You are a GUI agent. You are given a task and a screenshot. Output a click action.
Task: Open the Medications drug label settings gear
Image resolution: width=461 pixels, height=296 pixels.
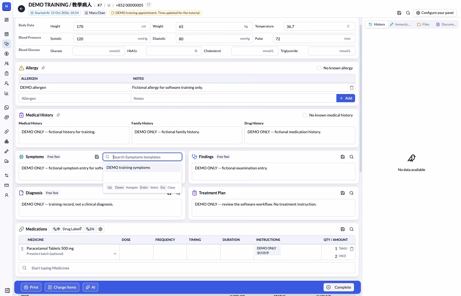pyautogui.click(x=100, y=229)
